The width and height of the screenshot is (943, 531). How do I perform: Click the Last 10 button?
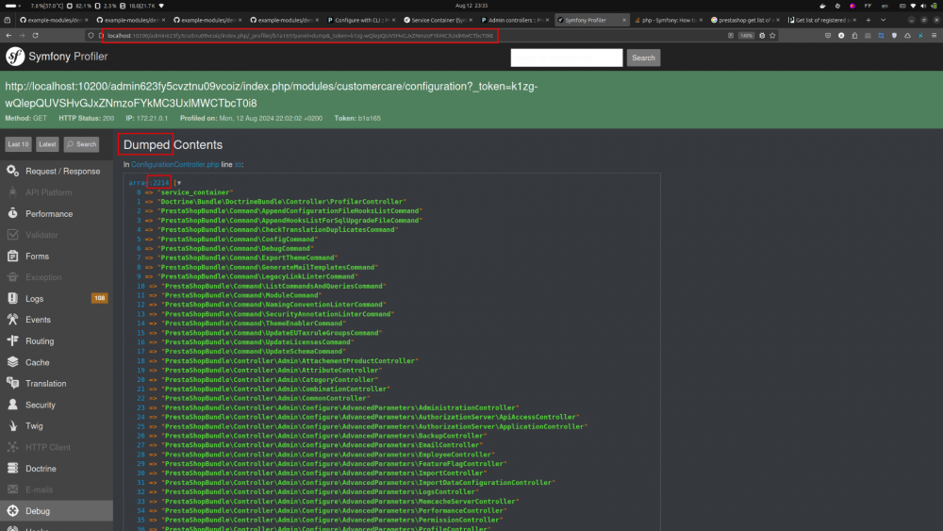18,144
